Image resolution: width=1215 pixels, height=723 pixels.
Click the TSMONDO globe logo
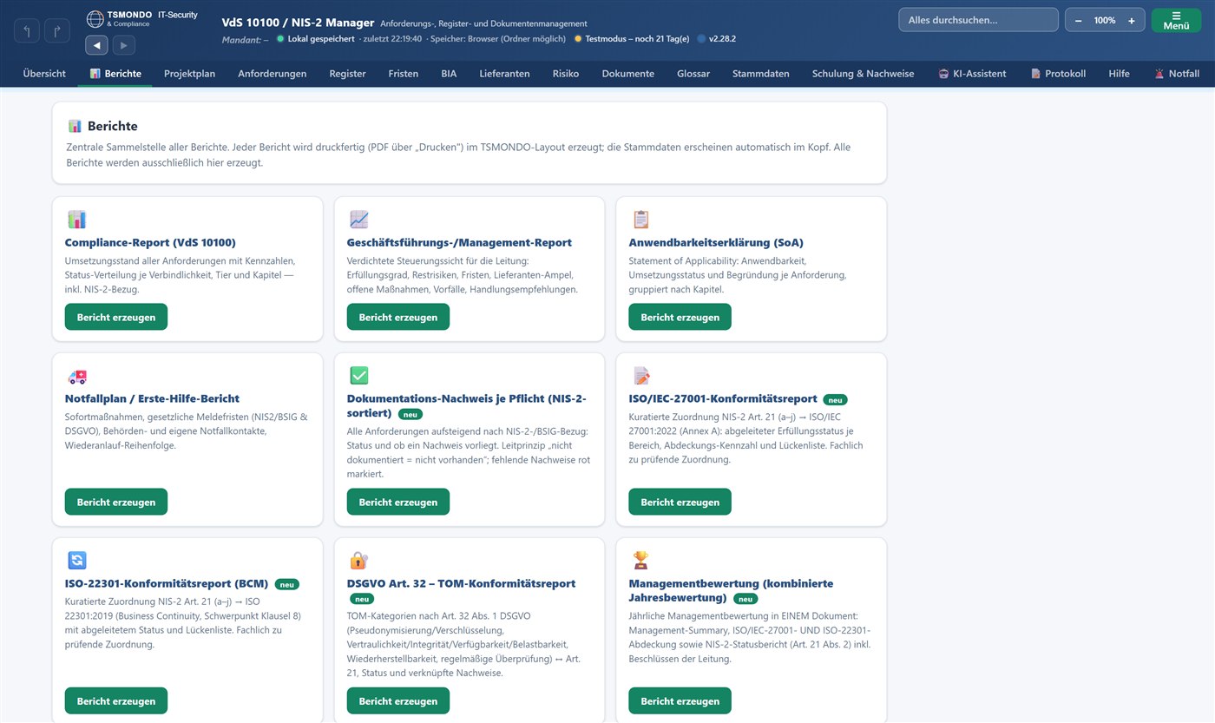pos(95,19)
